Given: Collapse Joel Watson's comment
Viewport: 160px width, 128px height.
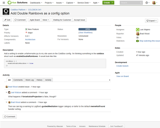Looking at the screenshot, I should [6, 92].
